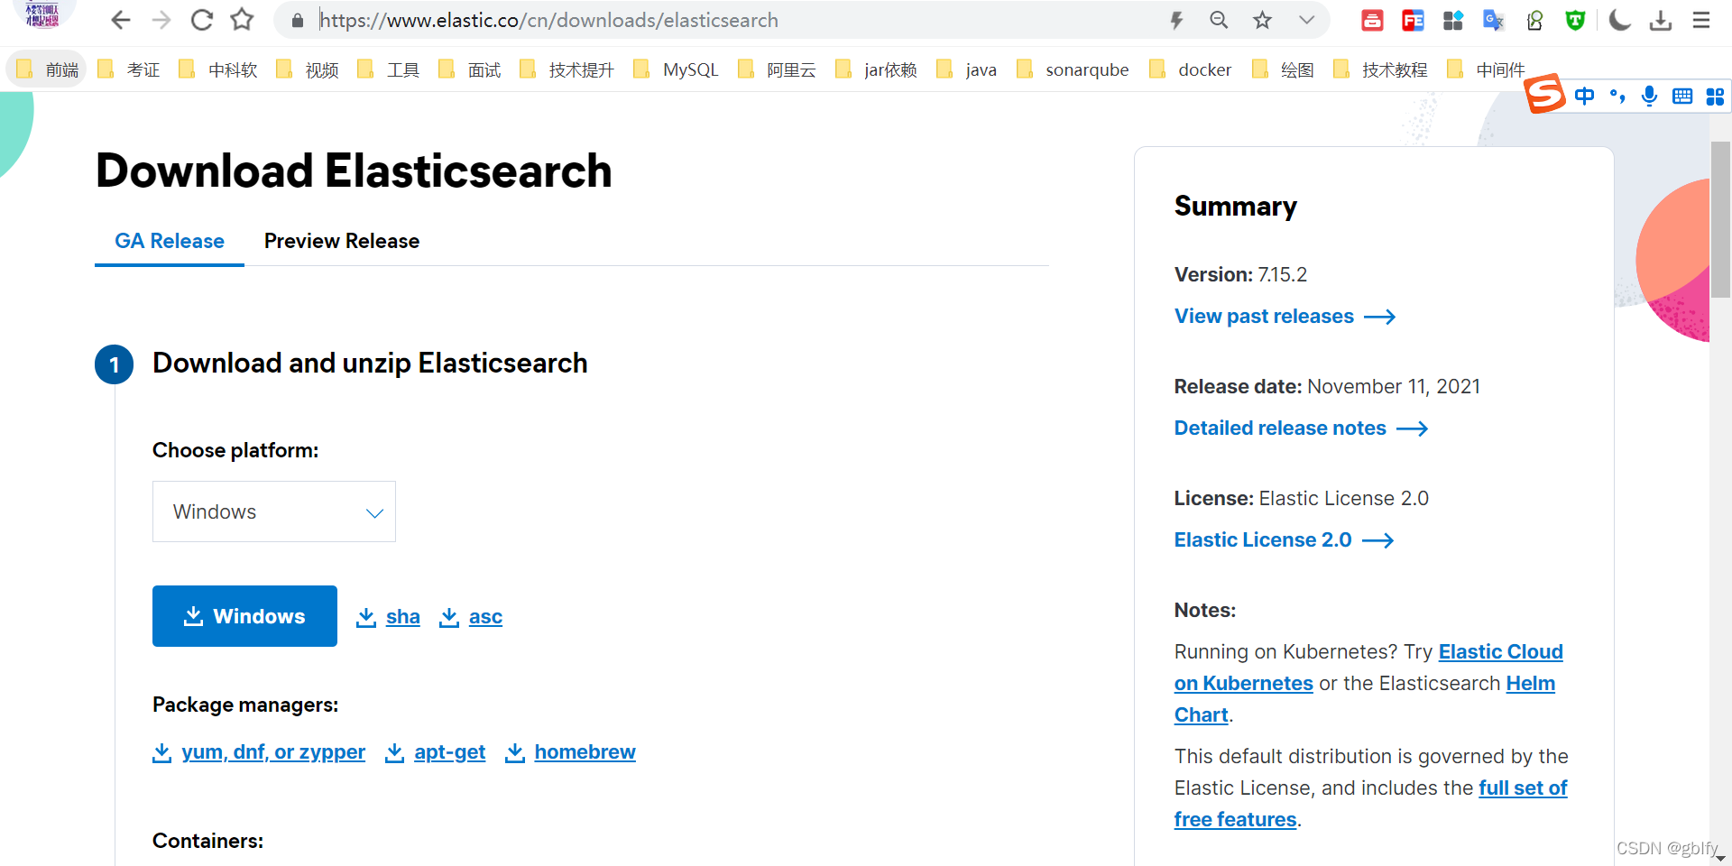The image size is (1732, 866).
Task: Open the Google Translate extension
Action: coord(1493,20)
